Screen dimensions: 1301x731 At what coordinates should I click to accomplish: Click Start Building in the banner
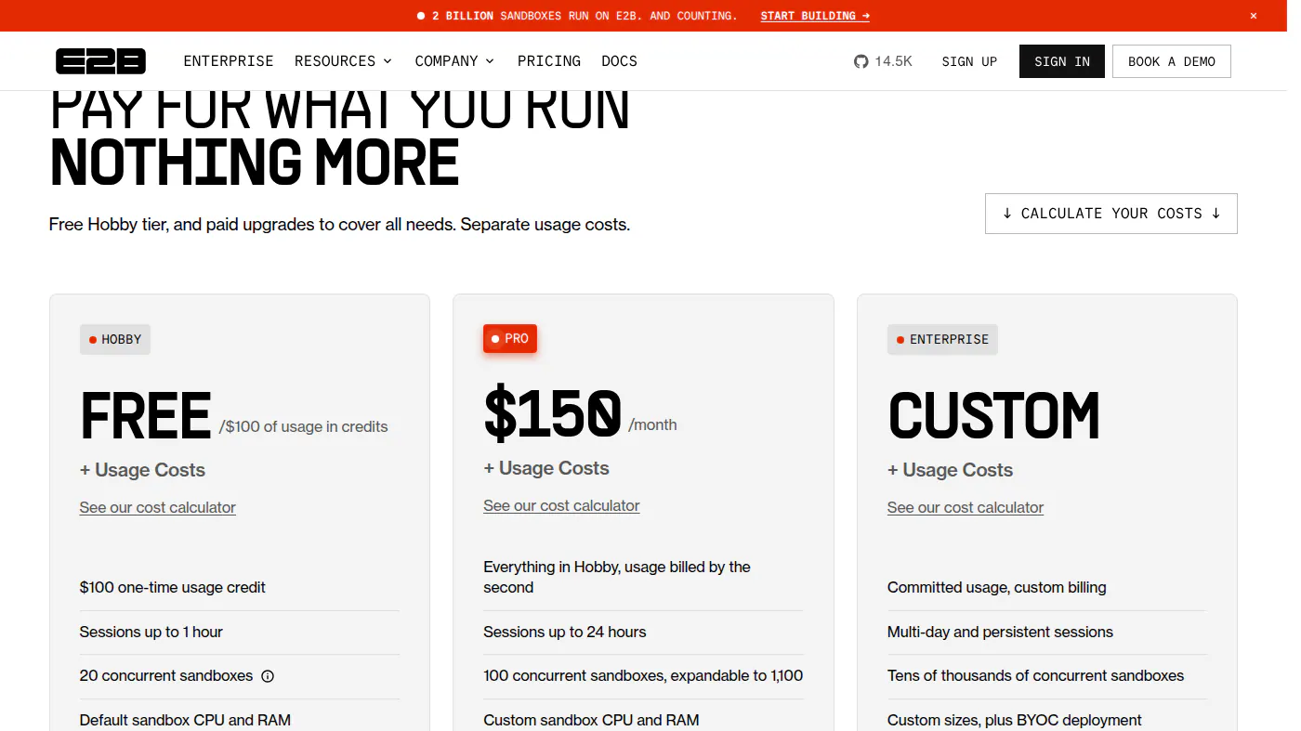(815, 16)
